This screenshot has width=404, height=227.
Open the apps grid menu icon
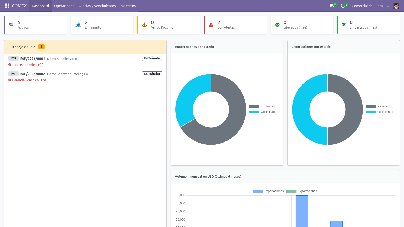click(7, 6)
